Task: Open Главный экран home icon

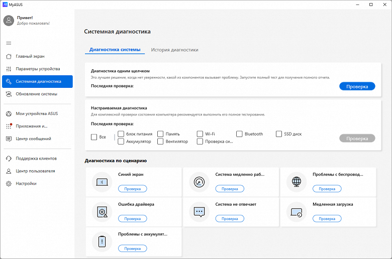Action: click(9, 56)
